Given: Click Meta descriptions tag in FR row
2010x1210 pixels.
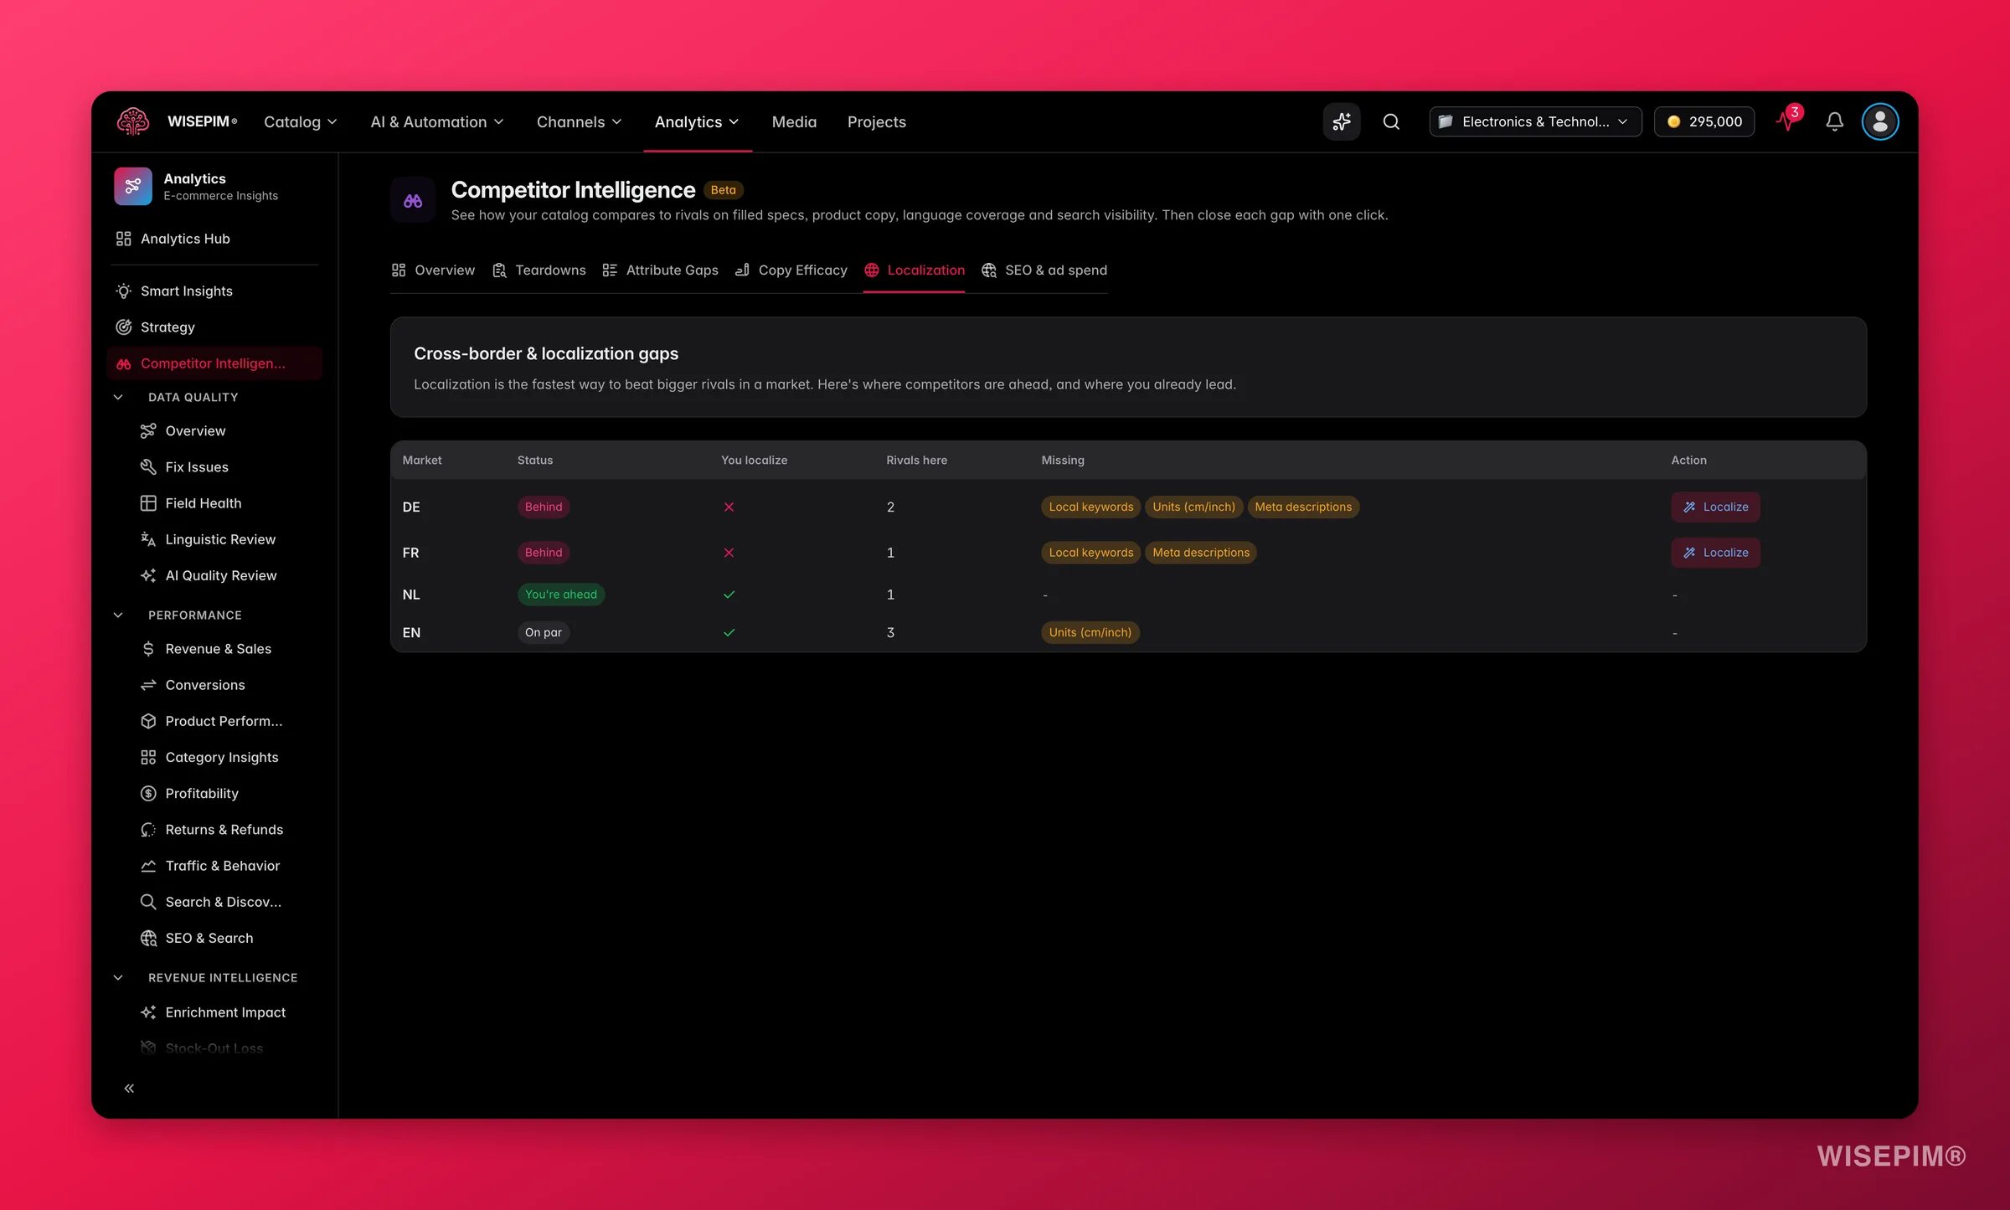Looking at the screenshot, I should [x=1200, y=552].
